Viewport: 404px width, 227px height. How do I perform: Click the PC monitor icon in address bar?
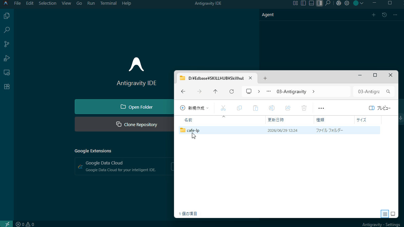(x=249, y=91)
